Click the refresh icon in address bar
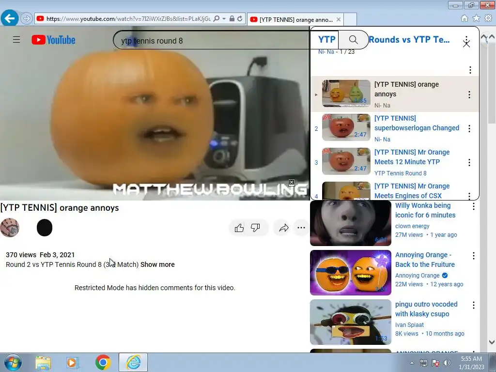Image resolution: width=496 pixels, height=372 pixels. click(240, 19)
